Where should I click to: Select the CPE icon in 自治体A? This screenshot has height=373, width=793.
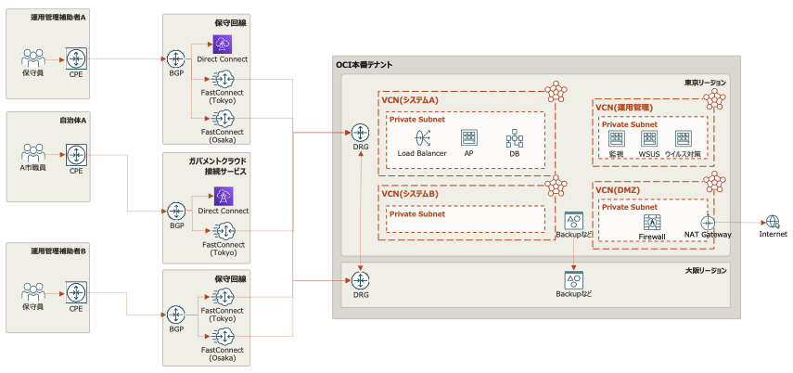tap(76, 154)
